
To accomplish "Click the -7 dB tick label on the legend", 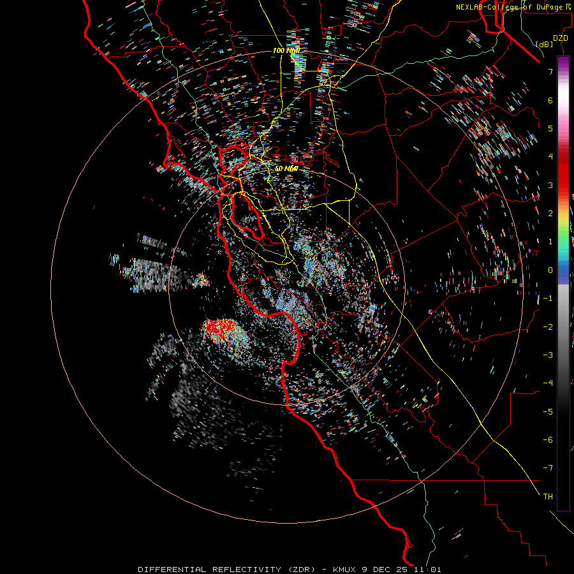I will click(x=548, y=468).
